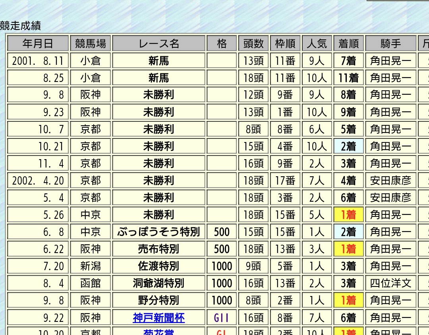Image resolution: width=429 pixels, height=335 pixels.
Task: Select the レース名 column header
Action: (x=158, y=43)
